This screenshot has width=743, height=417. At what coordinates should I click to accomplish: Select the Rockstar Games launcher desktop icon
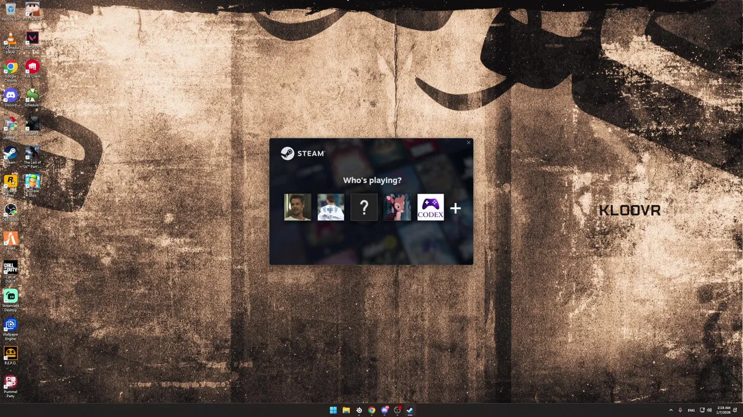[x=10, y=186]
